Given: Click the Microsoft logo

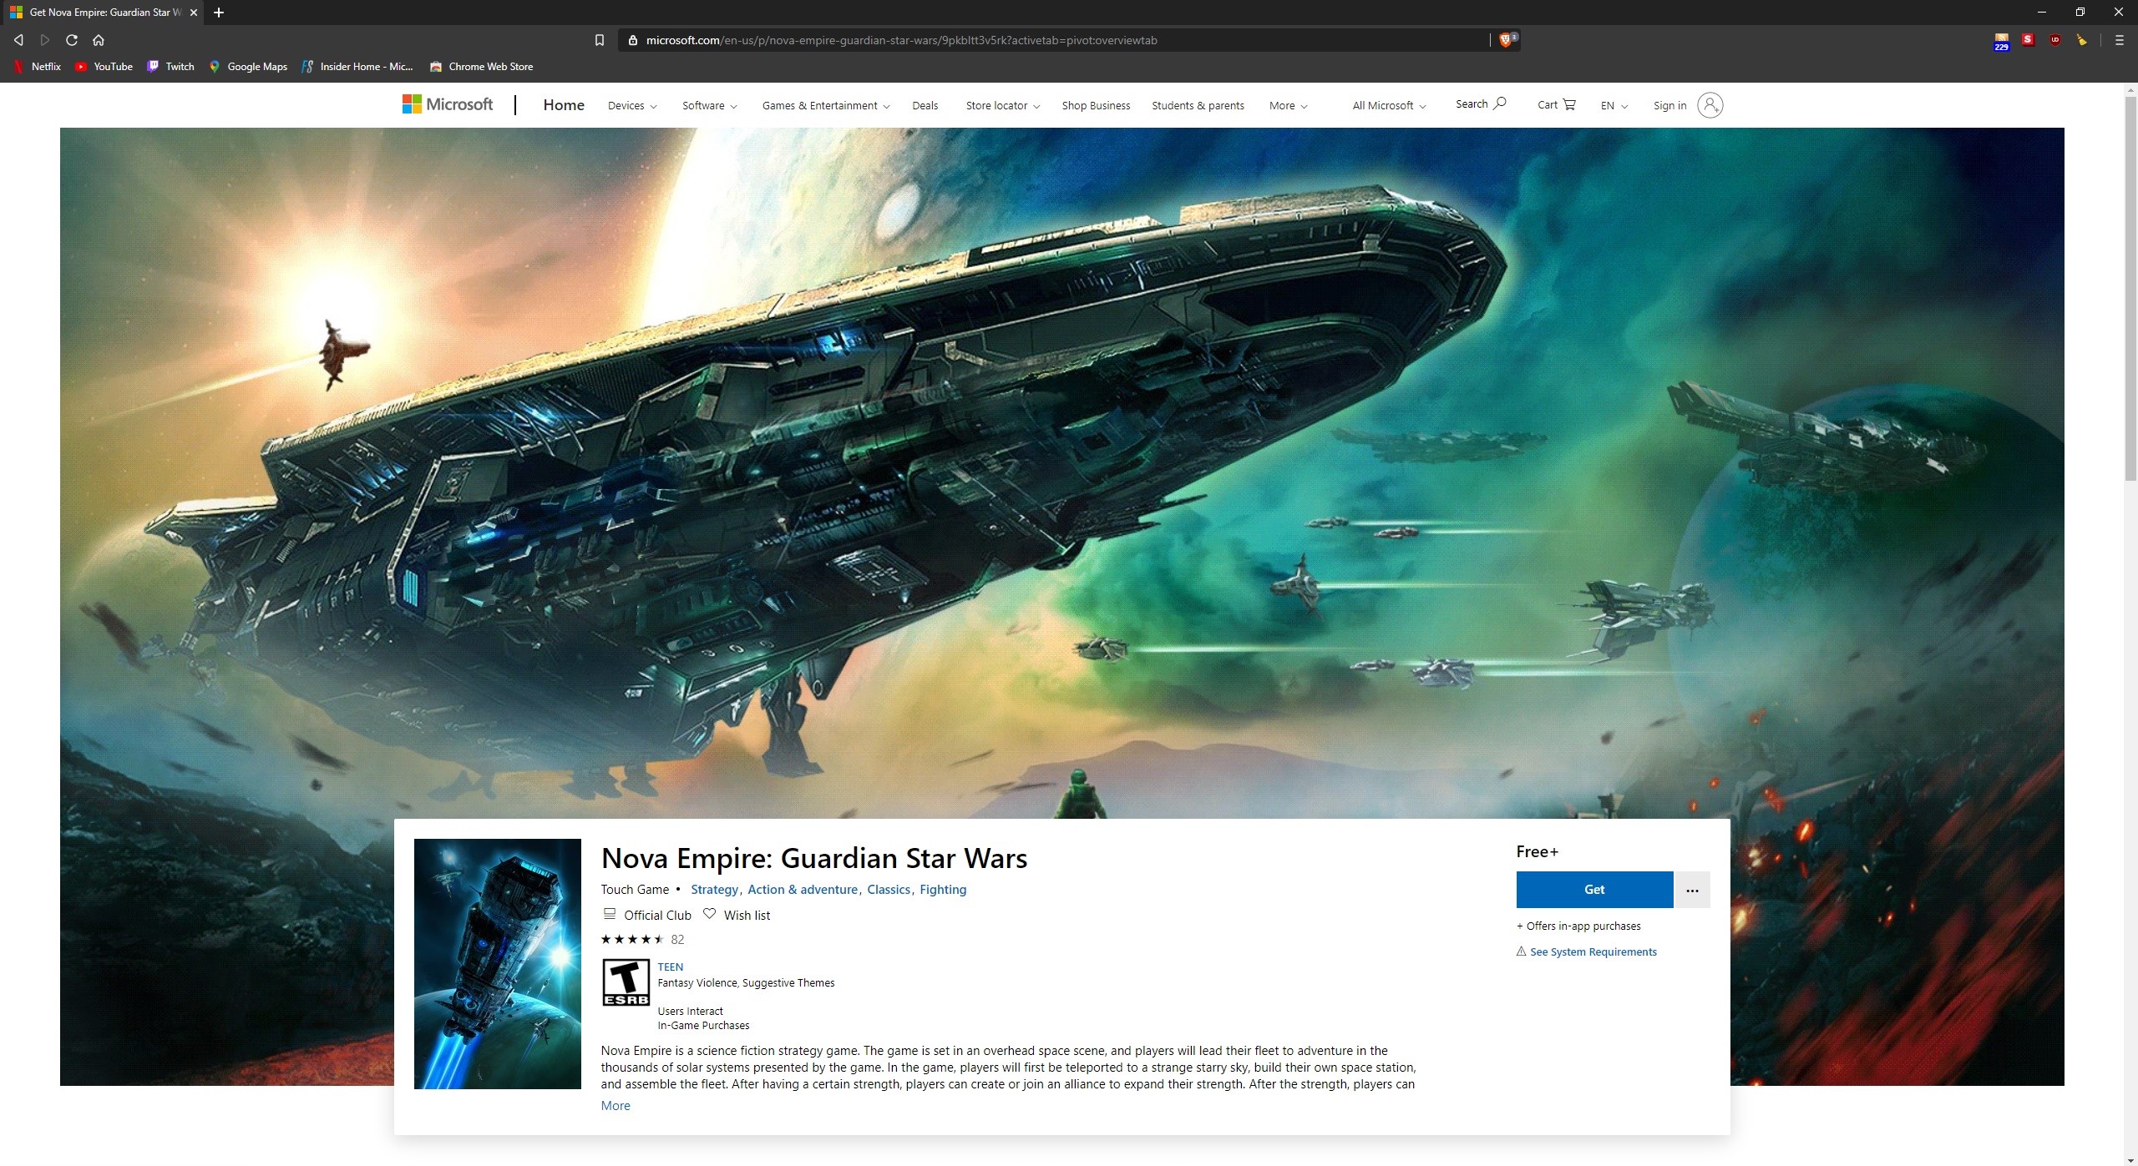Looking at the screenshot, I should coord(448,104).
